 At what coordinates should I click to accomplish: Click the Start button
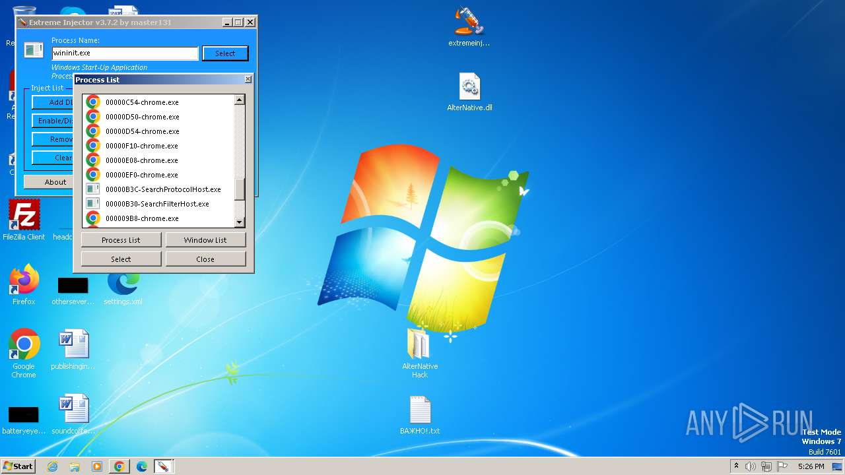[x=18, y=466]
